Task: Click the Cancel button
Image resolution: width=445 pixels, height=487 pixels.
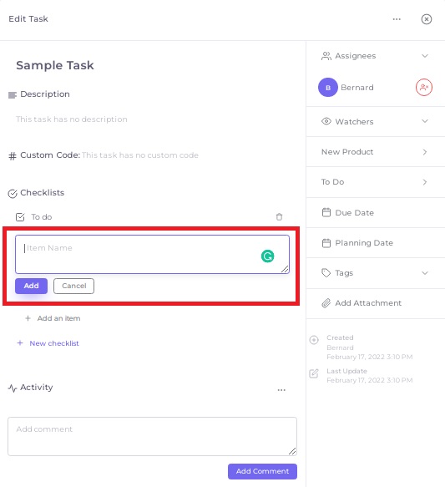Action: pos(73,286)
